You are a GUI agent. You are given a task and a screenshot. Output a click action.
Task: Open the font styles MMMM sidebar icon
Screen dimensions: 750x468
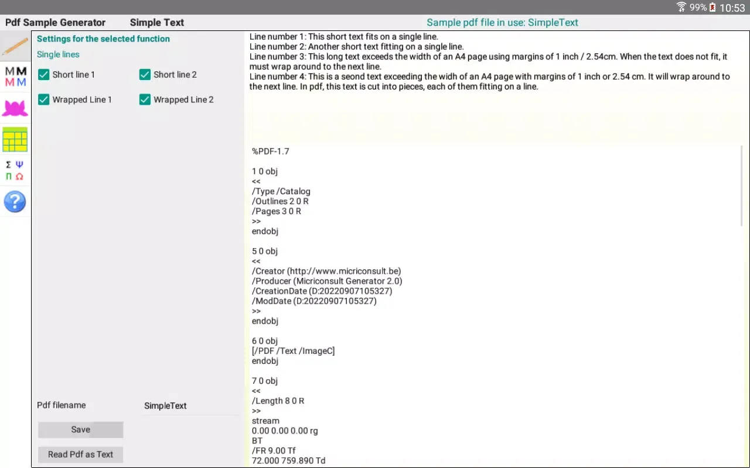tap(15, 77)
